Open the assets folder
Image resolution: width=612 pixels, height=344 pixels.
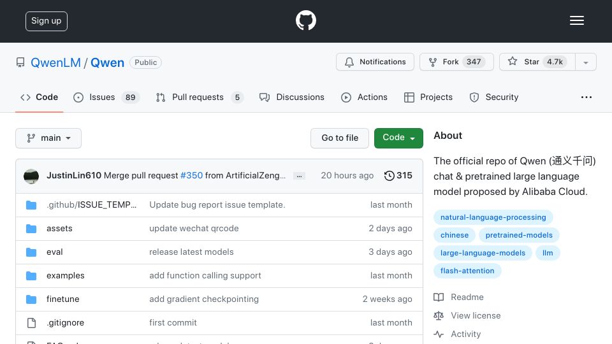coord(59,229)
